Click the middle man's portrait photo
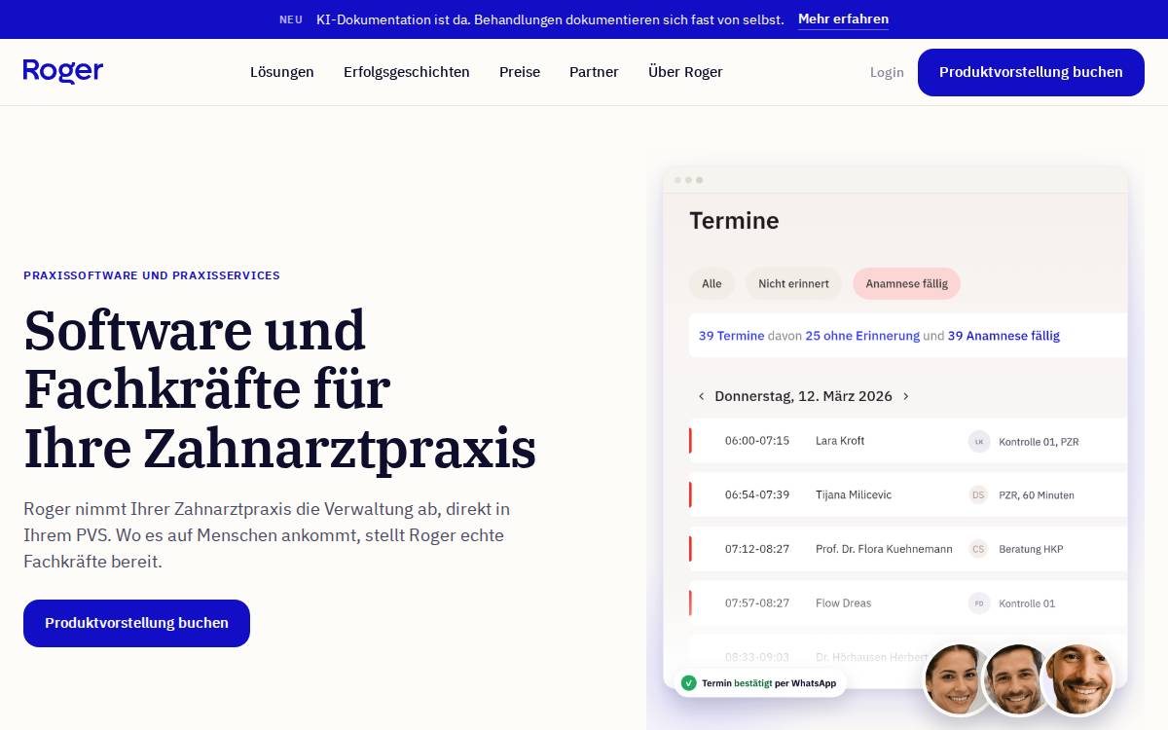Screen dimensions: 1168x730 click(x=1012, y=679)
